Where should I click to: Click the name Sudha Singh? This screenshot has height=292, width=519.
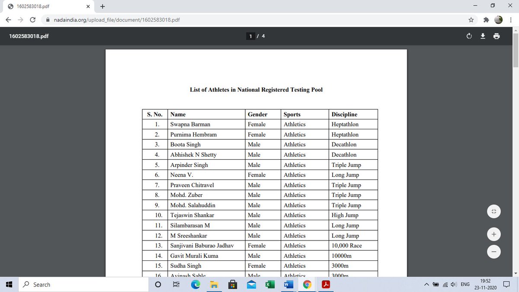tap(186, 266)
